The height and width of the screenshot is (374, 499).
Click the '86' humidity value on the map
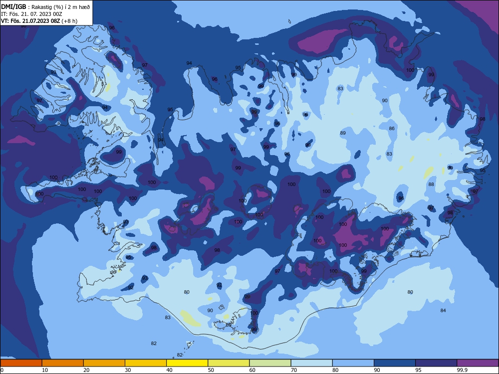click(392, 129)
